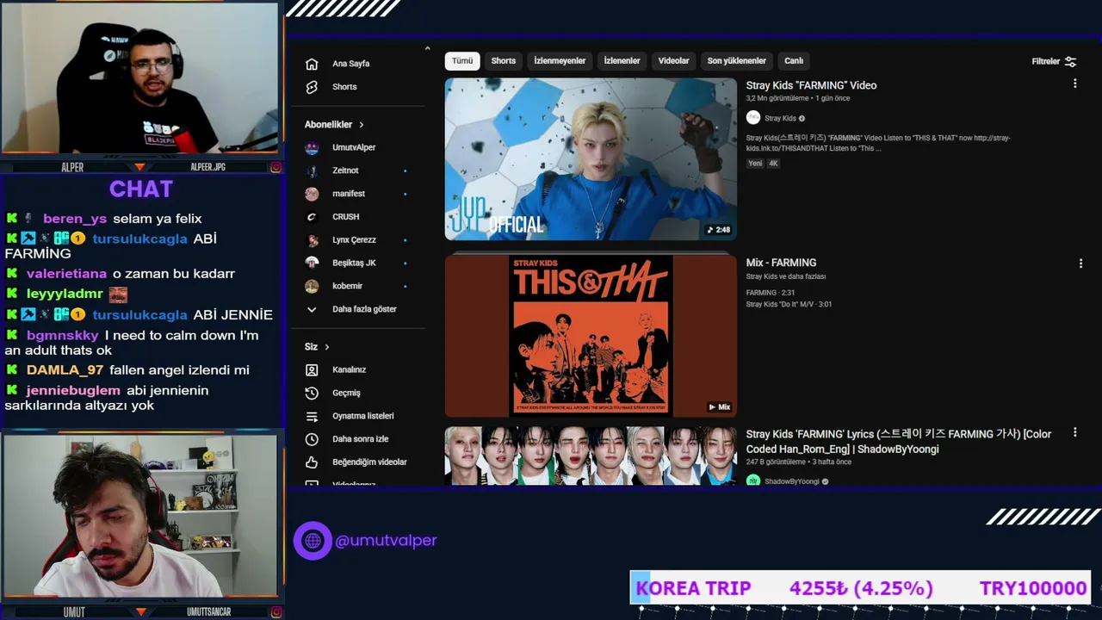The image size is (1102, 620).
Task: Click the KOREA TRIP donation progress bar
Action: coord(861,588)
